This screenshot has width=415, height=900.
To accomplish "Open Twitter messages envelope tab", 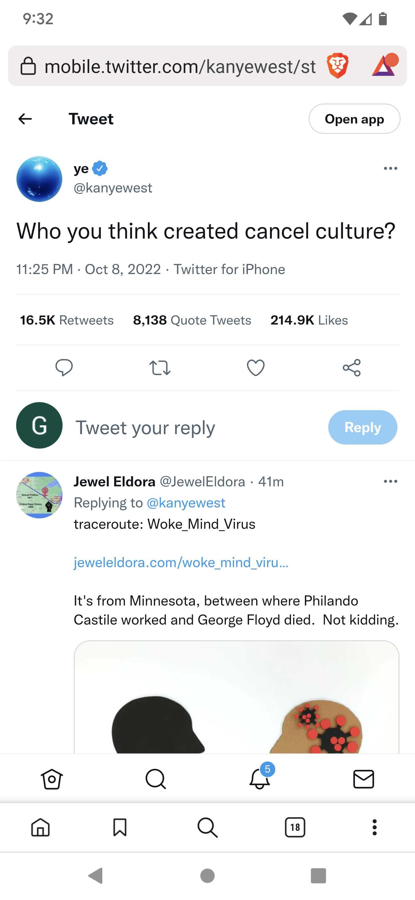I will tap(363, 779).
